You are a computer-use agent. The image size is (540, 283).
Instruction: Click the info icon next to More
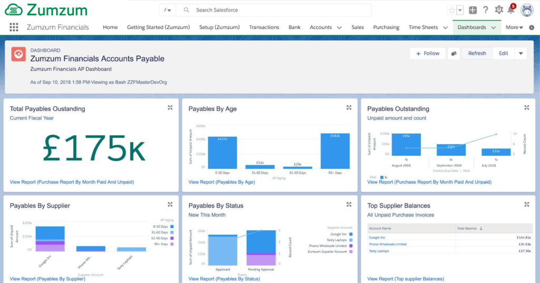(x=532, y=27)
